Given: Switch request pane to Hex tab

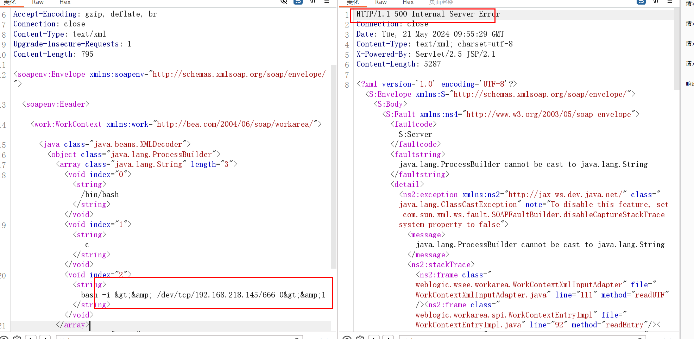Looking at the screenshot, I should click(x=65, y=2).
